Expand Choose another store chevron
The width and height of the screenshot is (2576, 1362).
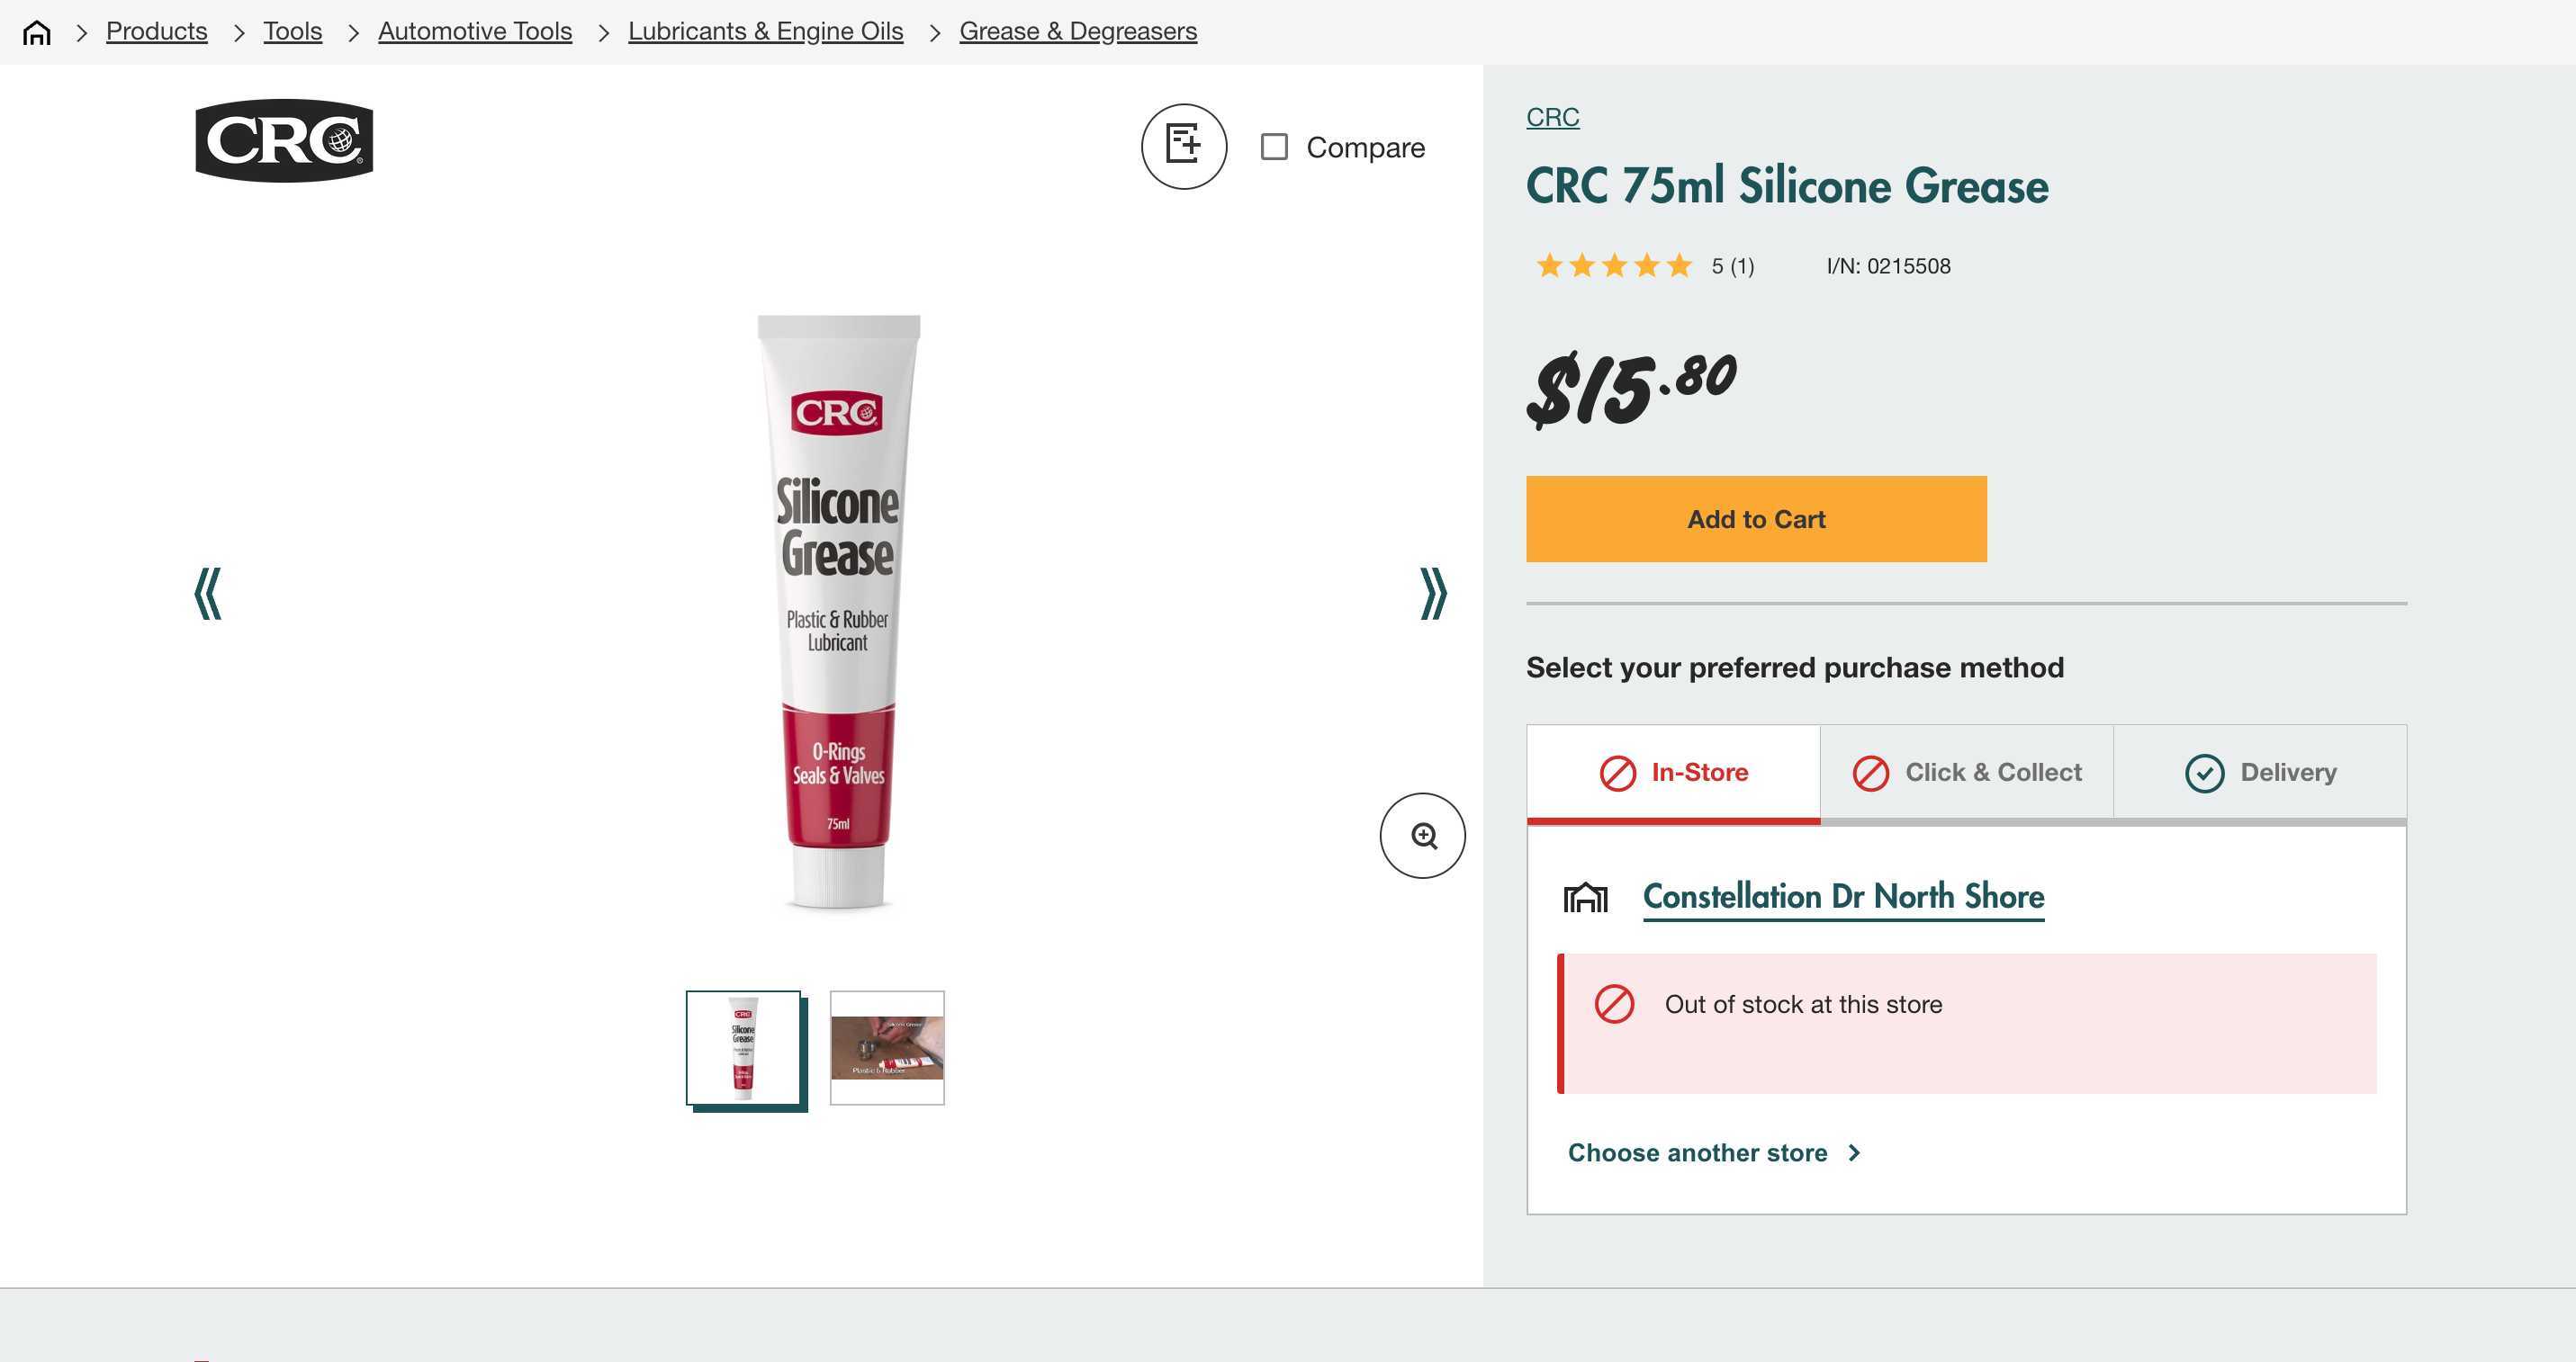(x=1855, y=1152)
